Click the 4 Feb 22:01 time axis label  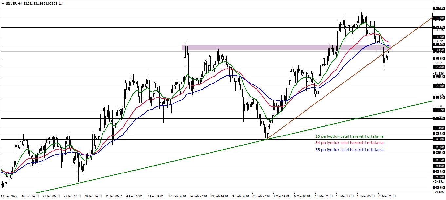tap(135, 196)
